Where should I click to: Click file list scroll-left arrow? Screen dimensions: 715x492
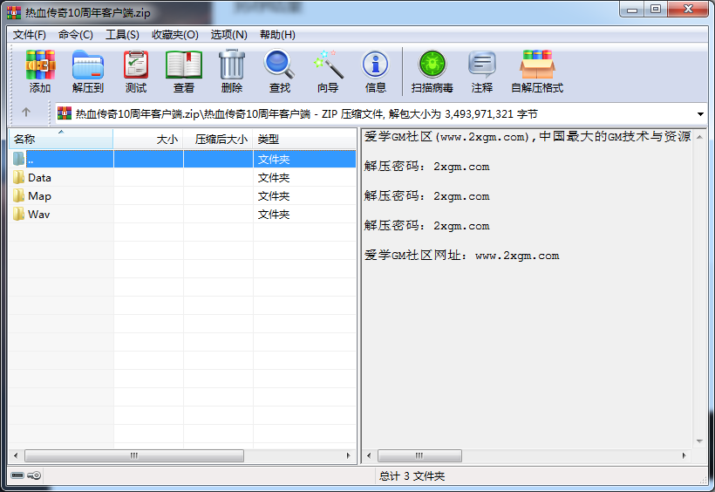(16, 455)
